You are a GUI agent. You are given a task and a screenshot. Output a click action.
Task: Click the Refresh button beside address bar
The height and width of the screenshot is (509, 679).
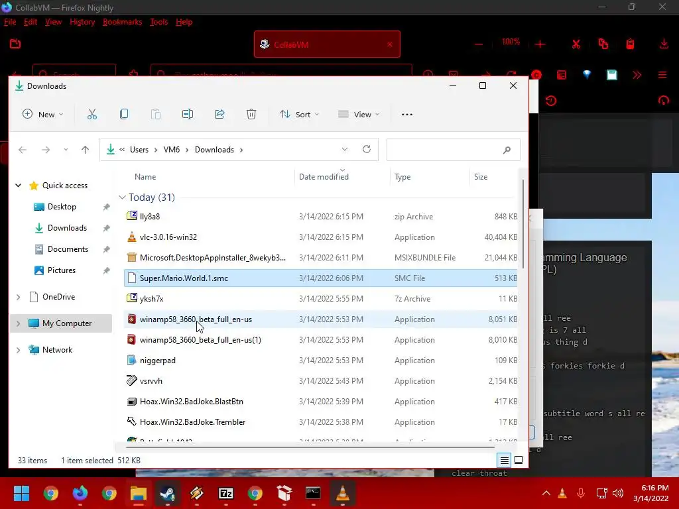366,149
